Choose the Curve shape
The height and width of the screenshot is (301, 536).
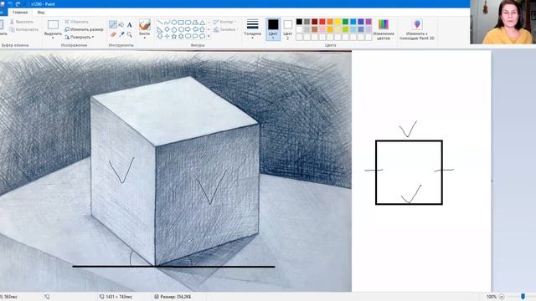tap(167, 23)
